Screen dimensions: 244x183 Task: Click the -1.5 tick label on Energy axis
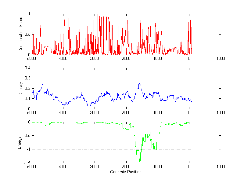tap(27, 163)
